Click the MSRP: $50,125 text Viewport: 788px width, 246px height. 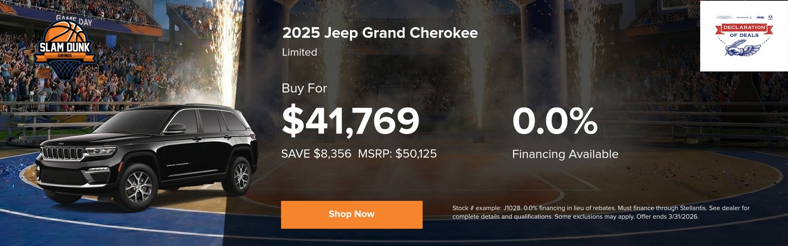click(397, 154)
